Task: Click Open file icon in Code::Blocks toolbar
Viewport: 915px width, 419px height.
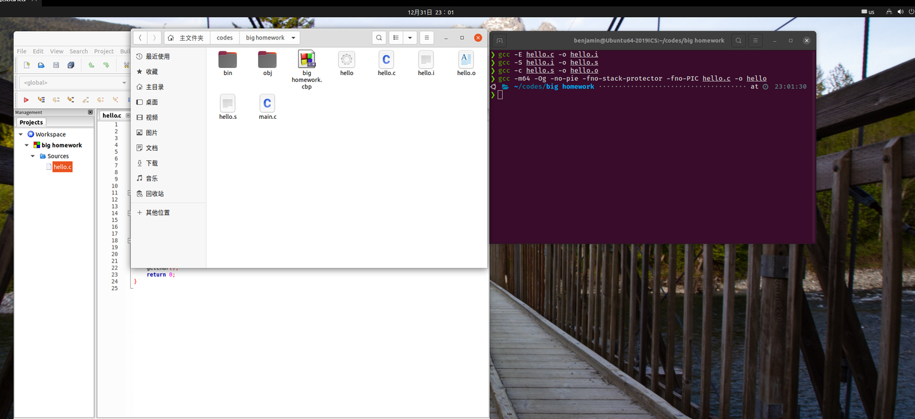Action: point(41,65)
